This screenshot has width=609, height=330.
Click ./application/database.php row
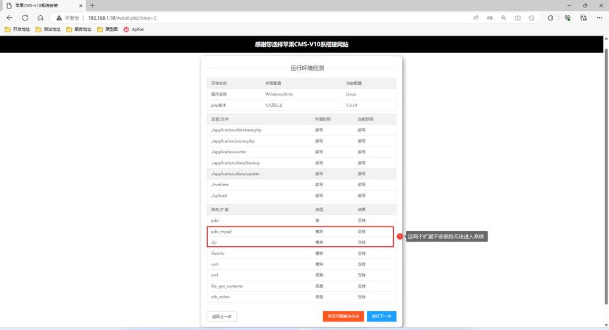302,130
